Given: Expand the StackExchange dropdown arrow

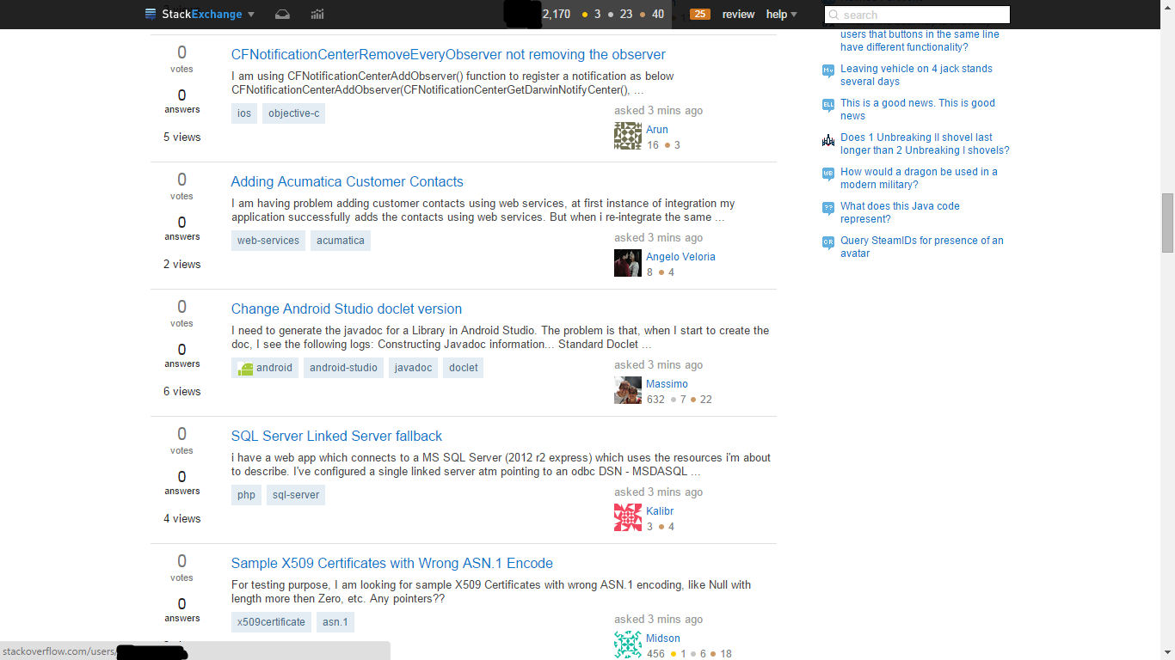Looking at the screenshot, I should [251, 15].
